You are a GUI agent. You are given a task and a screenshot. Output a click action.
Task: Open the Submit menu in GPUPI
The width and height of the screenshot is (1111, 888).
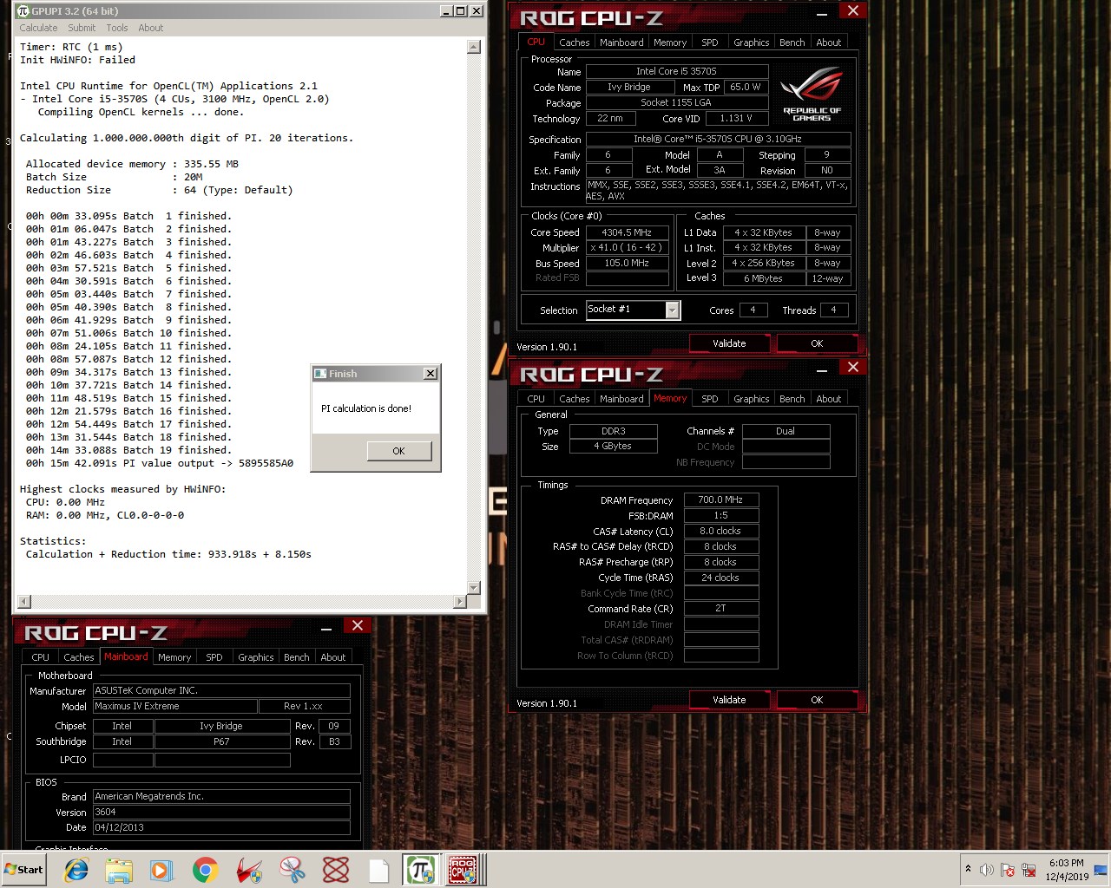tap(82, 28)
